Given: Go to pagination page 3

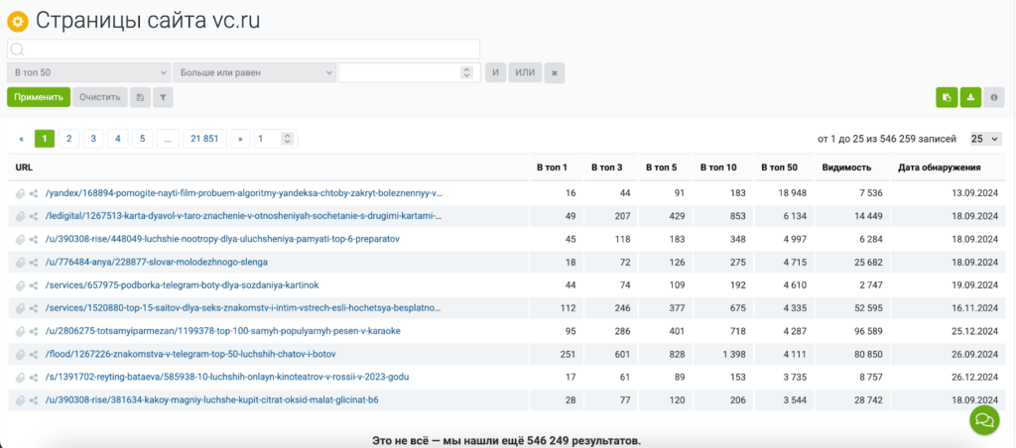Looking at the screenshot, I should pos(92,139).
